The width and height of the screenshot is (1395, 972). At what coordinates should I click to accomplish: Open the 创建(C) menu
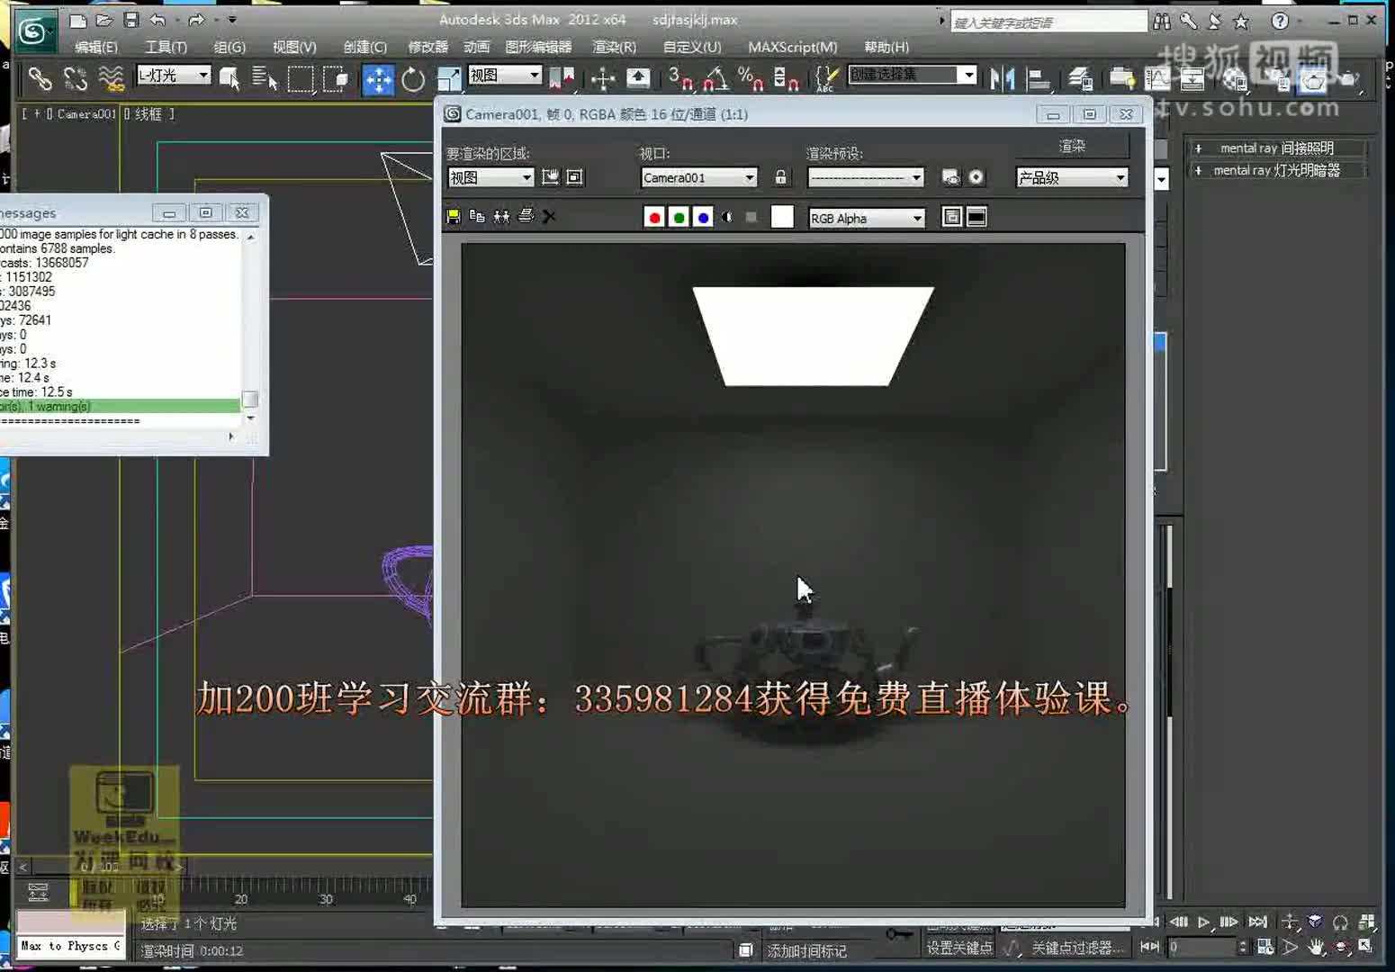click(364, 47)
